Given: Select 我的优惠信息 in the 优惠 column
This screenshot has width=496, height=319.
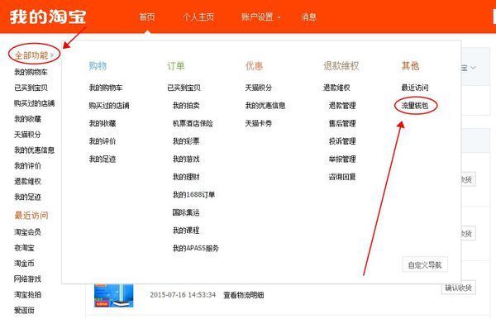Looking at the screenshot, I should tap(265, 106).
